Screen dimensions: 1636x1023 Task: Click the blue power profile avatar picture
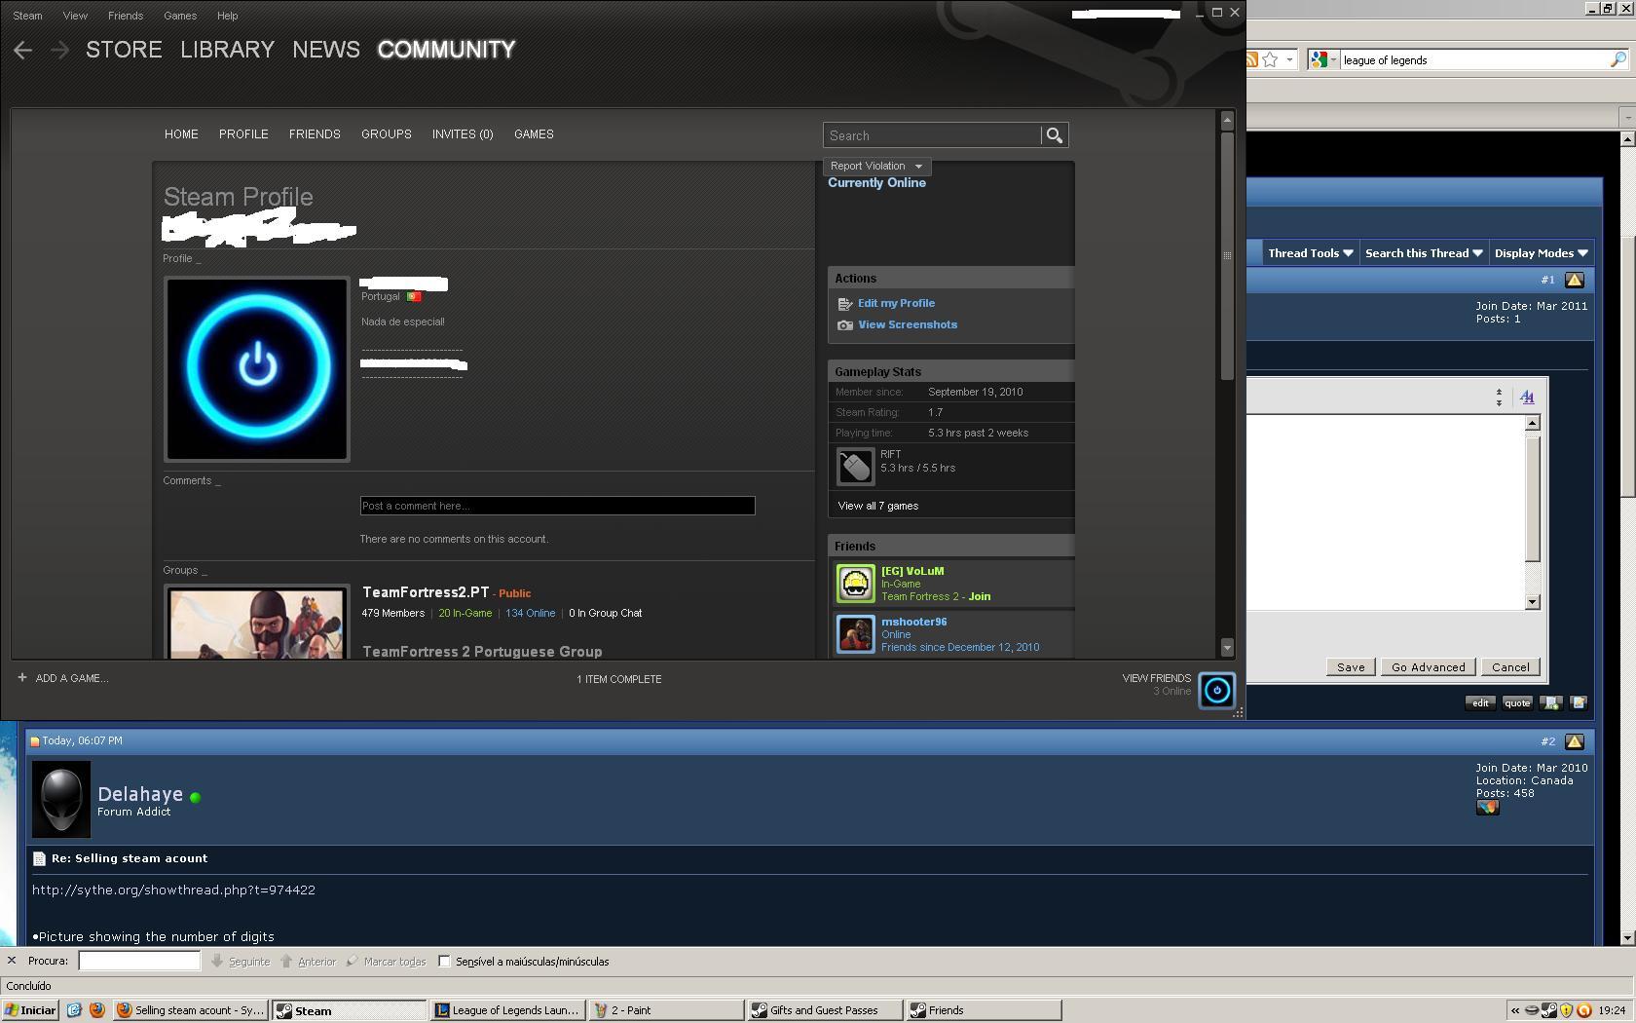point(257,369)
